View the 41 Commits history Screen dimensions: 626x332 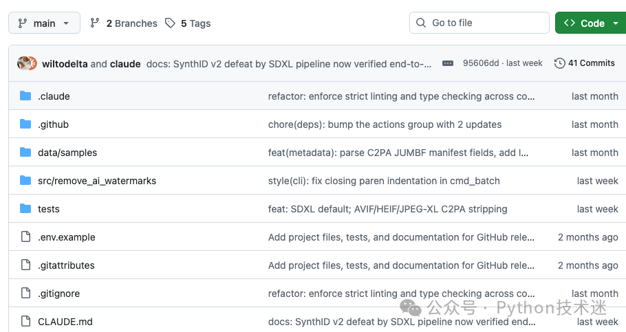point(585,63)
